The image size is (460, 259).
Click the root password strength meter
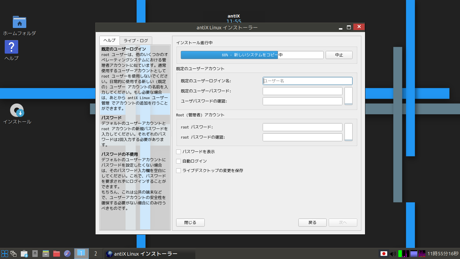(349, 132)
